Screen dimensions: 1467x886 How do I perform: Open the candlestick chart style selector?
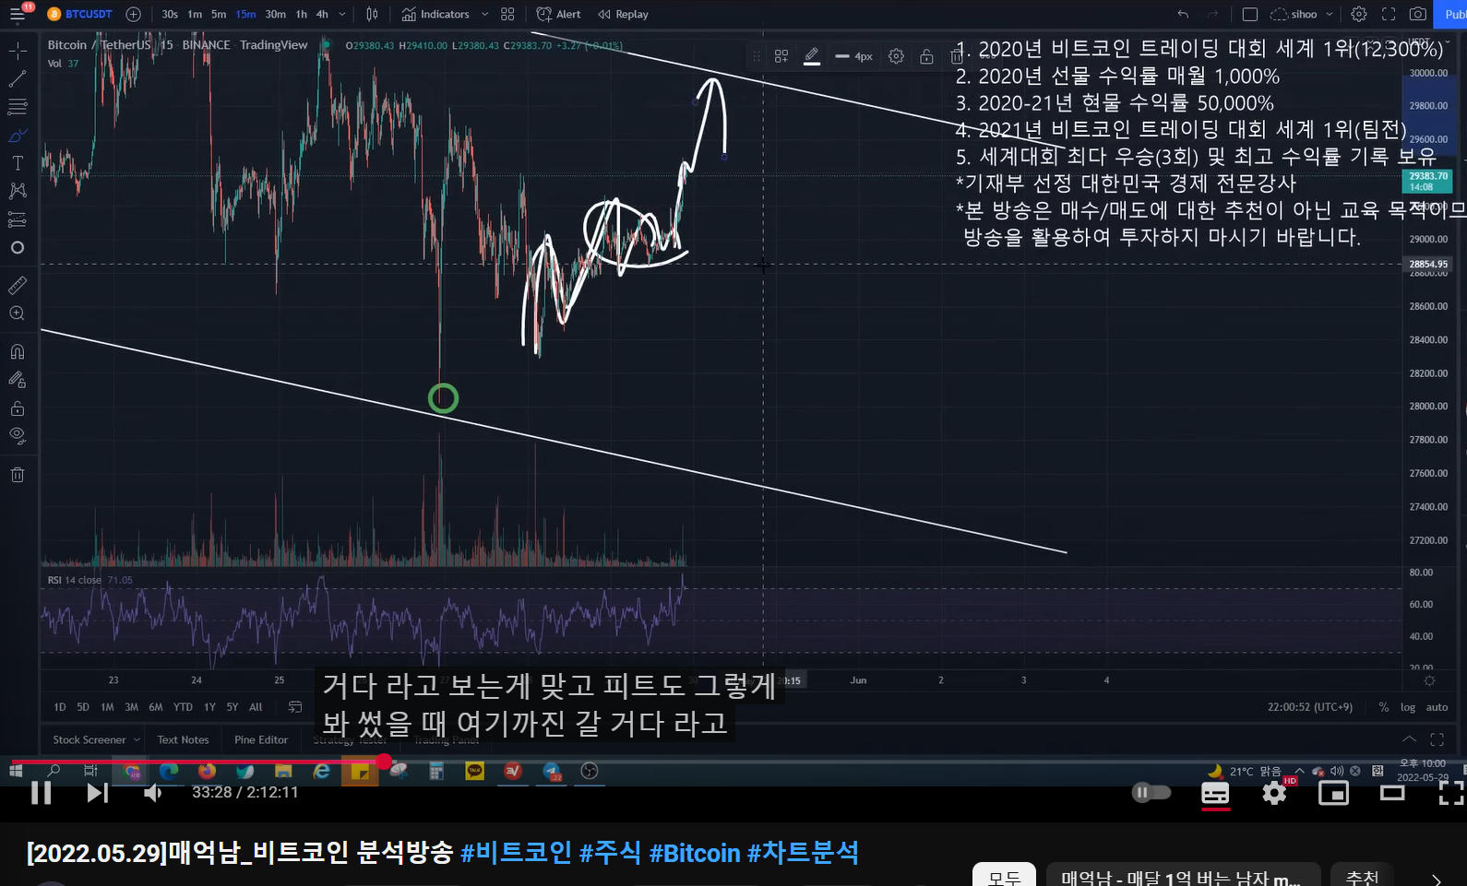click(372, 14)
